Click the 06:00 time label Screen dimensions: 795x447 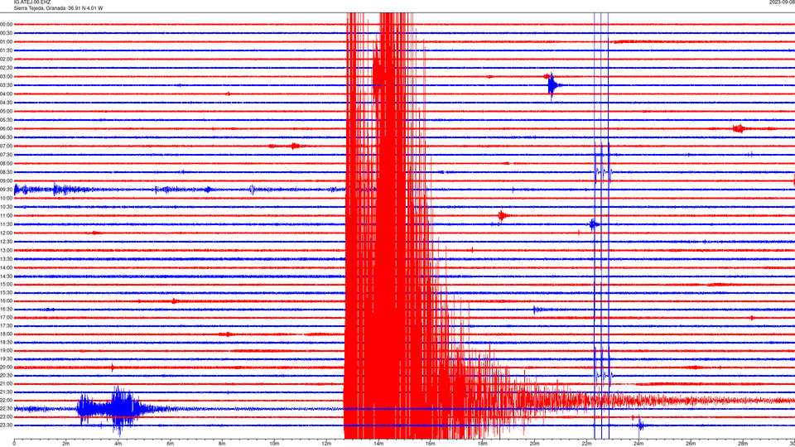6,129
